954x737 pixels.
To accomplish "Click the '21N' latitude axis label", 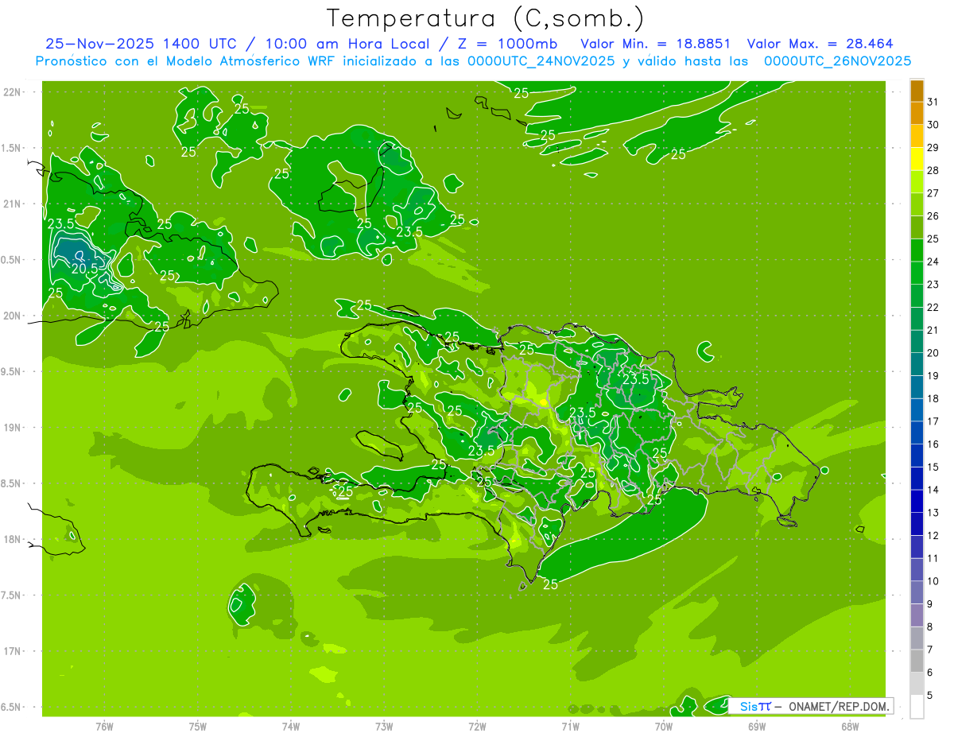I will (12, 204).
